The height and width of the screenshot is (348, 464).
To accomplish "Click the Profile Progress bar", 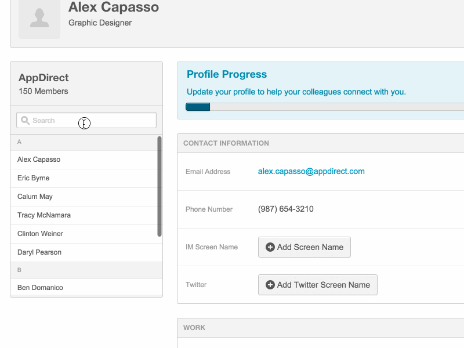I will point(325,107).
